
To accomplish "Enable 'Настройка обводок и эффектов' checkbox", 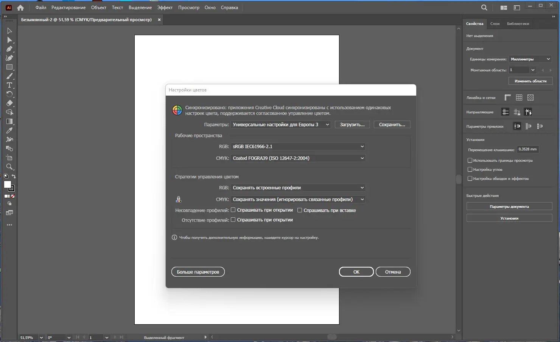I will [x=470, y=179].
